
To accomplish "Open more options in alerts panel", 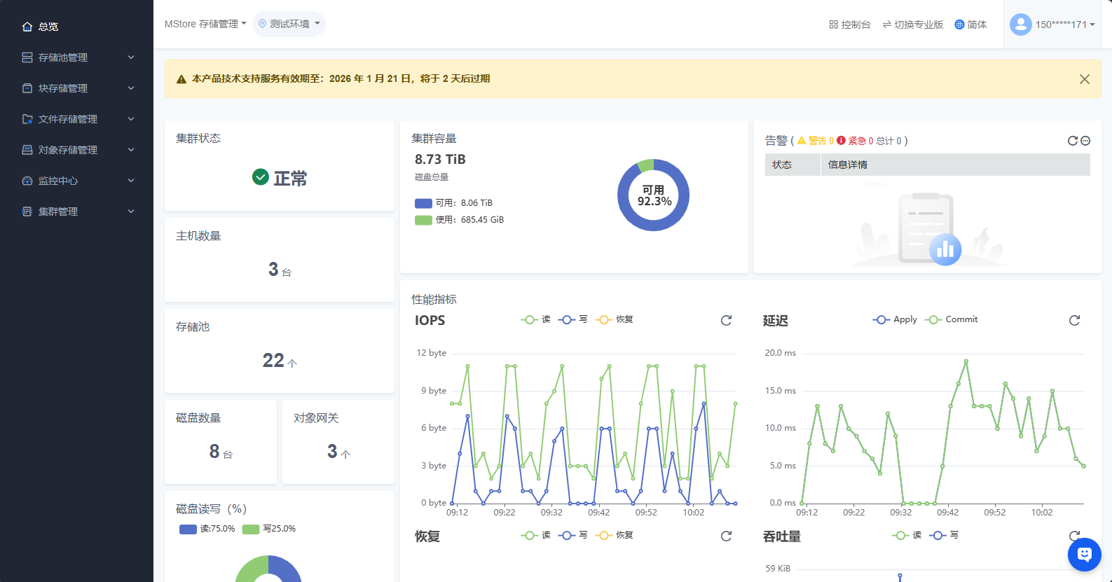I will click(1085, 141).
